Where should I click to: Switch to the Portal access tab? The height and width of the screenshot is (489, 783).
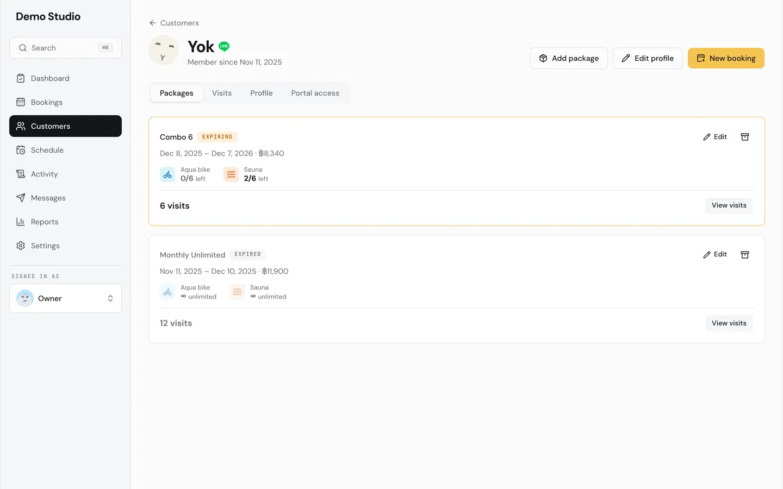click(315, 93)
